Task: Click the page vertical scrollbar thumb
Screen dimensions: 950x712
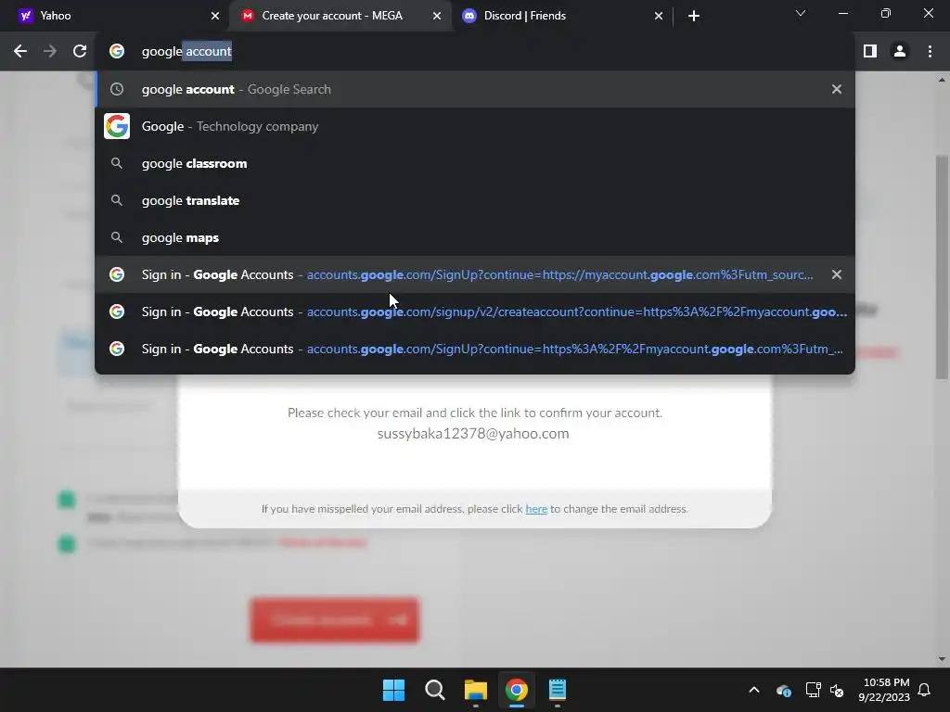Action: point(942,266)
